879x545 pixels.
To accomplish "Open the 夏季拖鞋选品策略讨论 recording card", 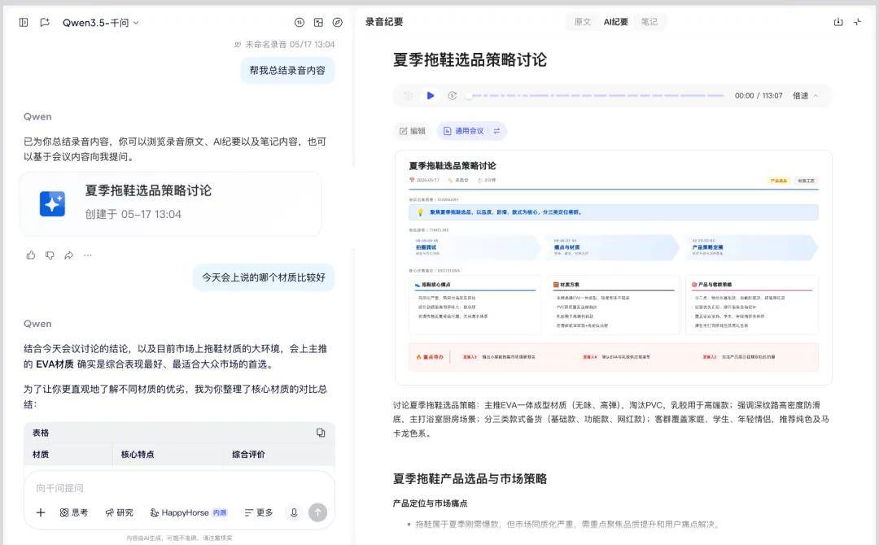I will (x=170, y=203).
